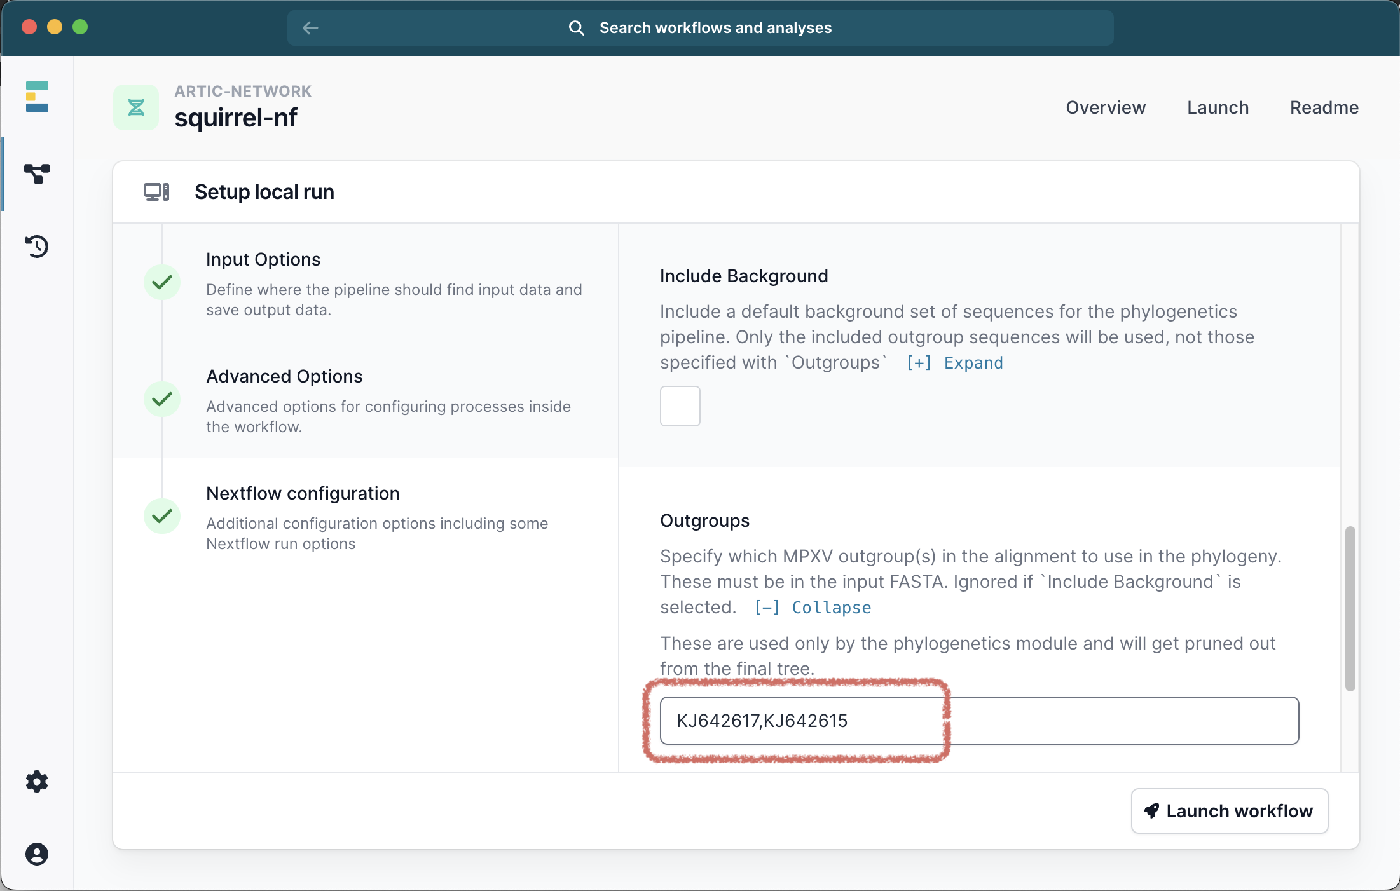Click the squirrel-nf DNA workflow icon
Viewport: 1400px width, 891px height.
pyautogui.click(x=136, y=107)
